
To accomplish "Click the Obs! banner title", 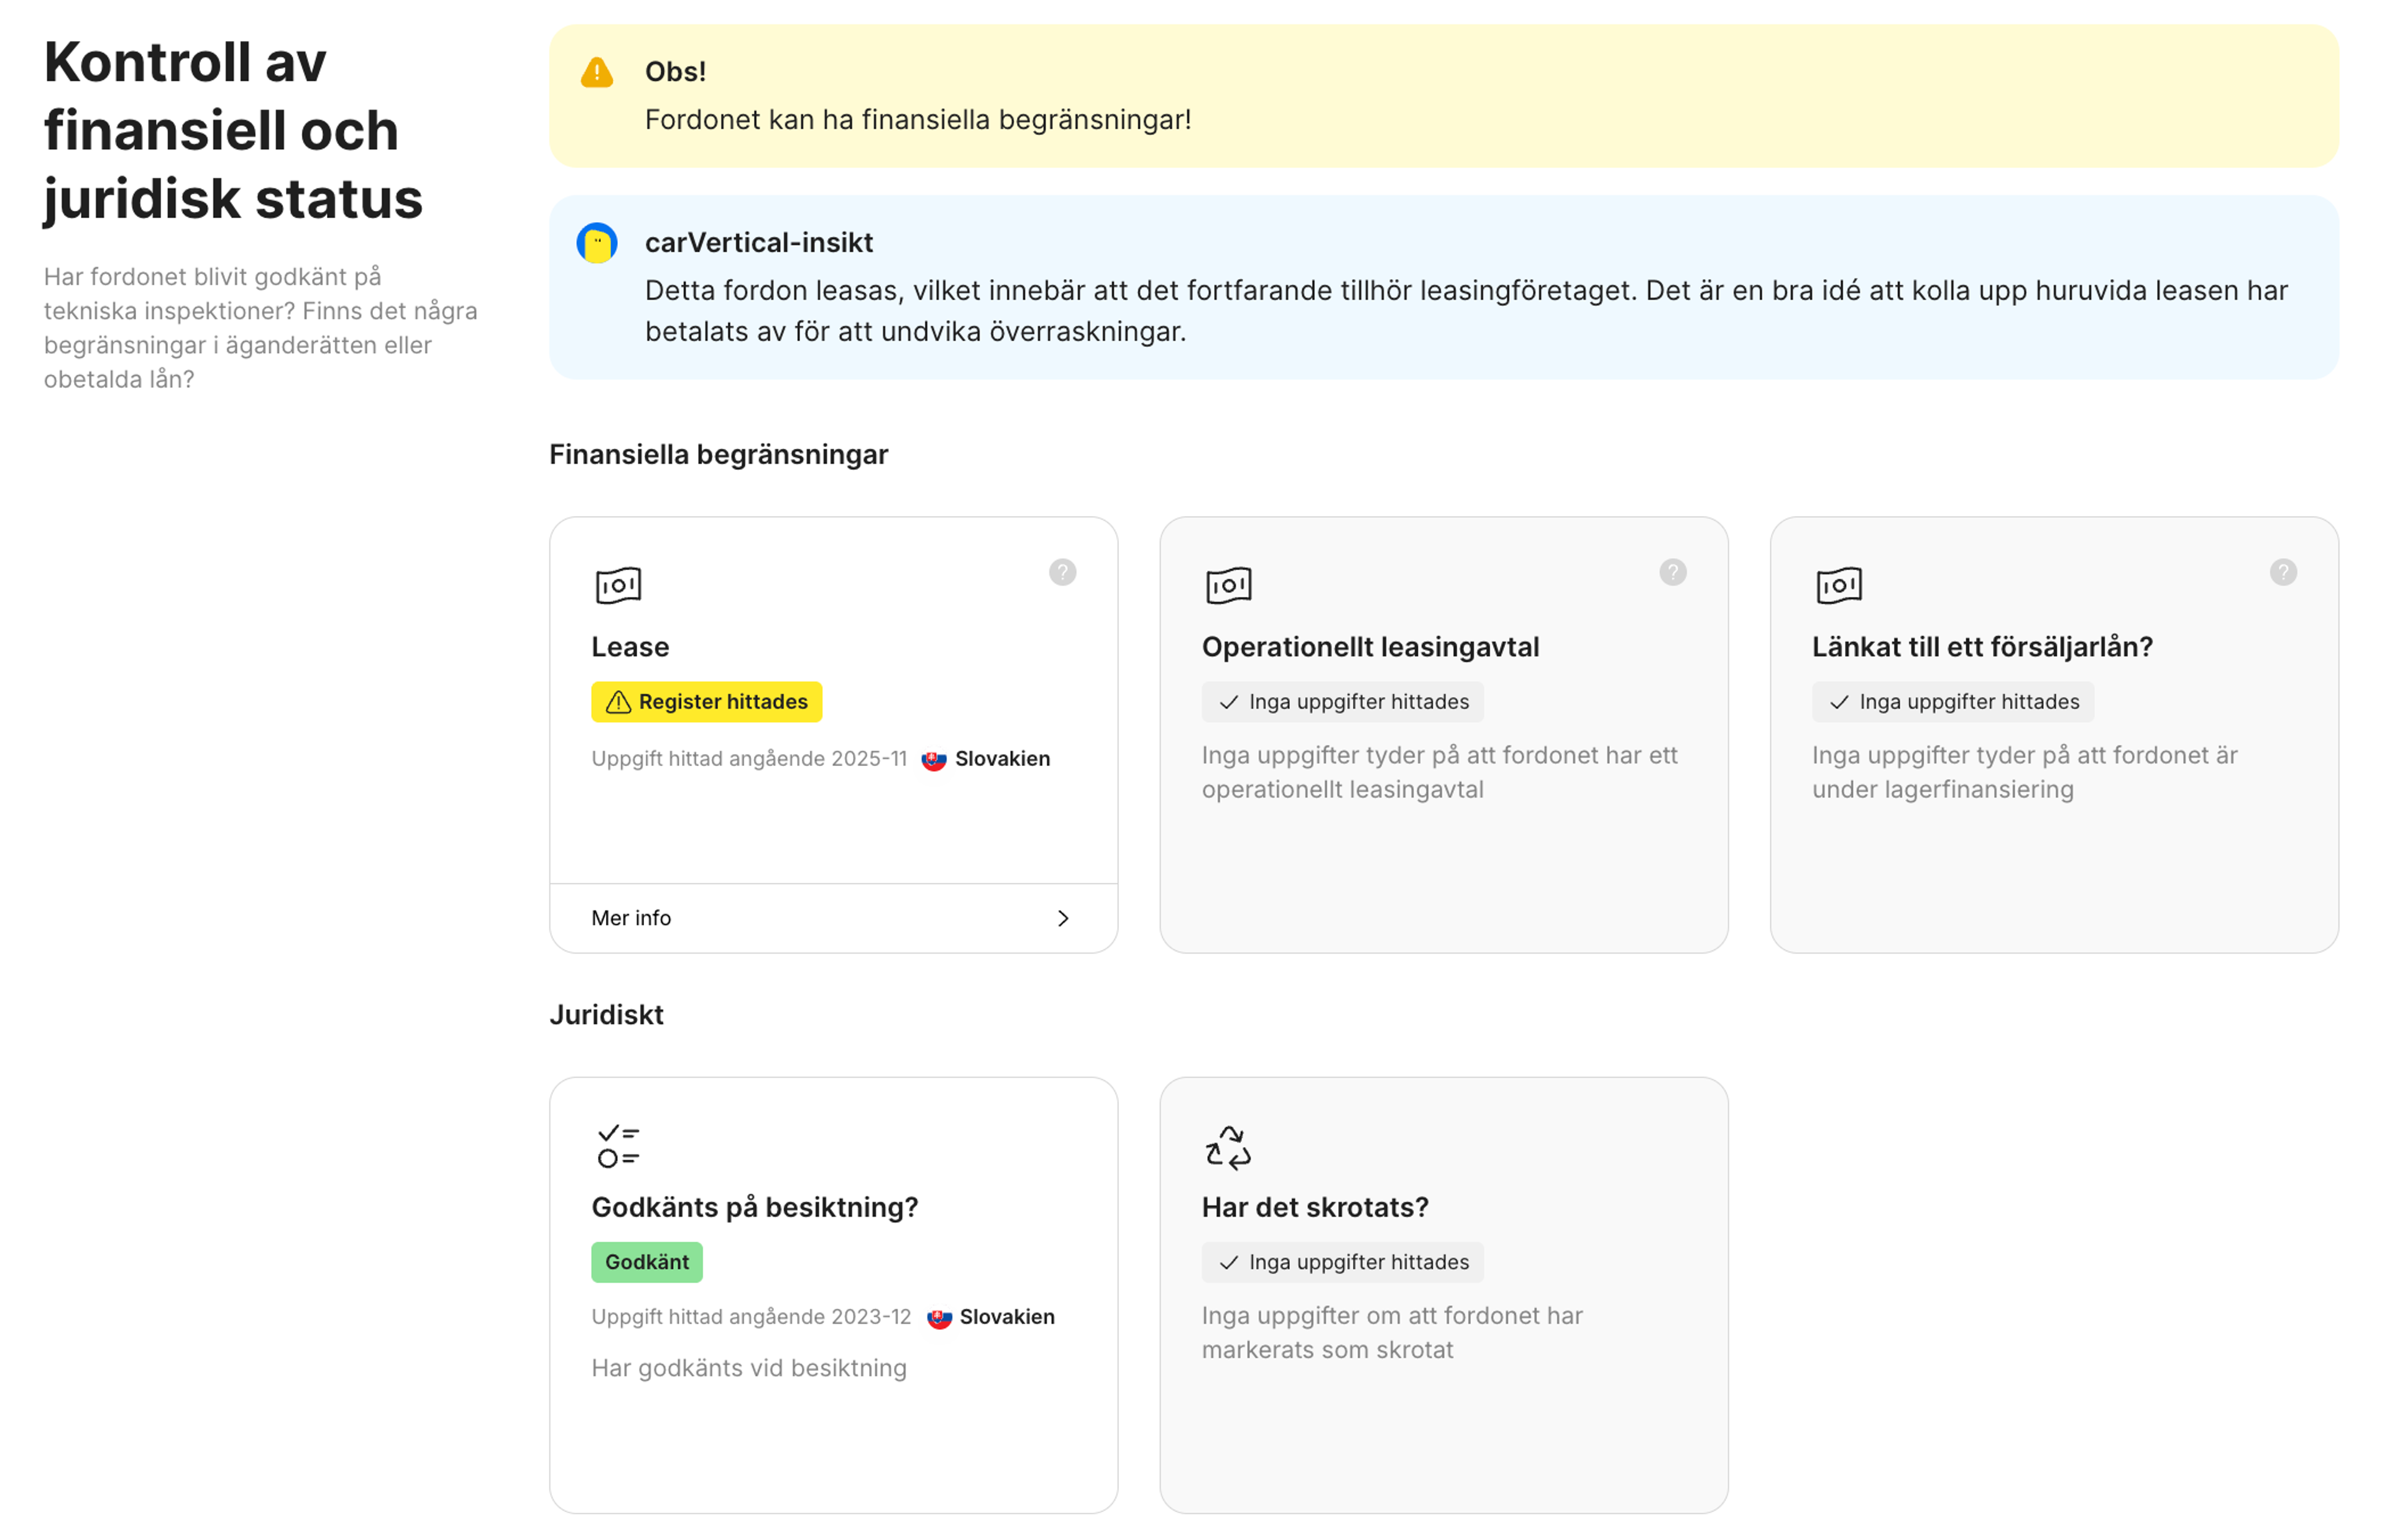I will coord(676,72).
